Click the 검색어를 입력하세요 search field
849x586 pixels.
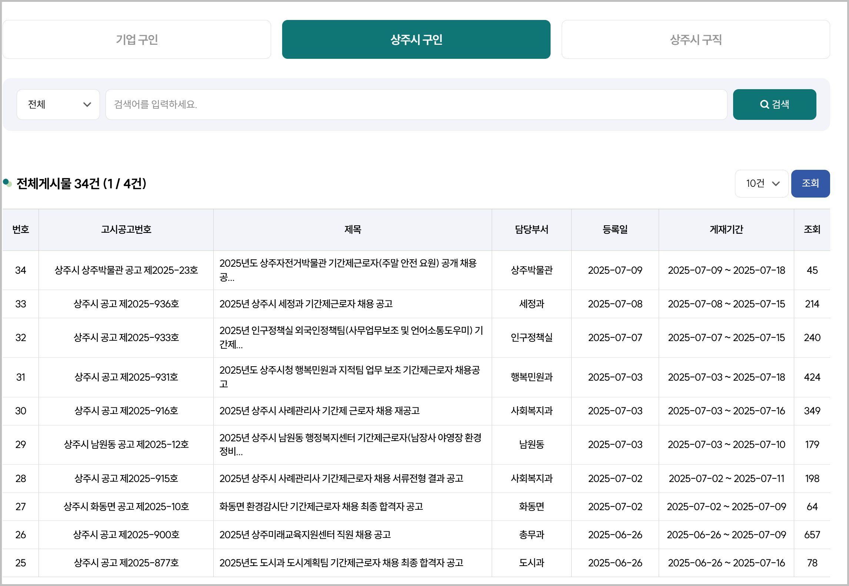(x=416, y=104)
